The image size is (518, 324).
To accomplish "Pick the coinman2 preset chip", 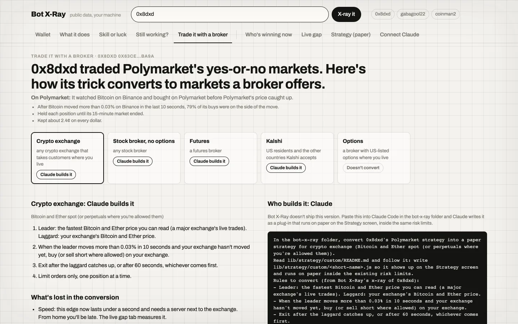I will 445,14.
